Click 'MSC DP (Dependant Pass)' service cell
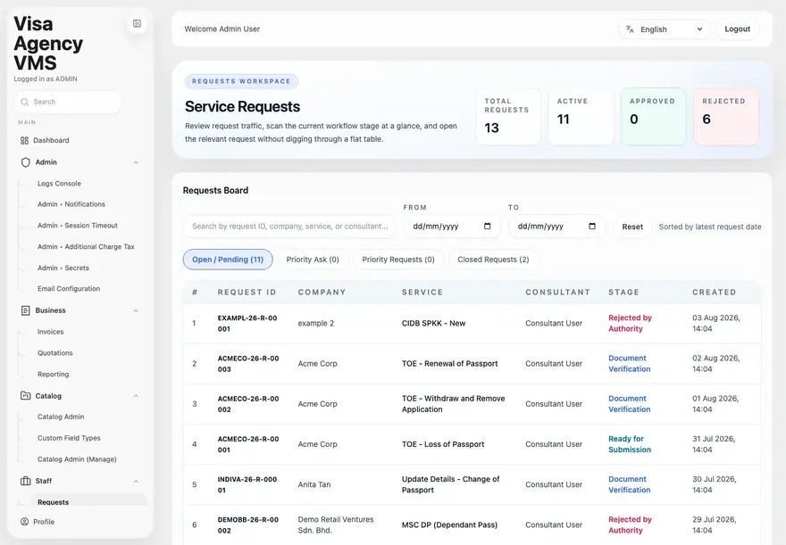The height and width of the screenshot is (545, 786). pos(449,525)
